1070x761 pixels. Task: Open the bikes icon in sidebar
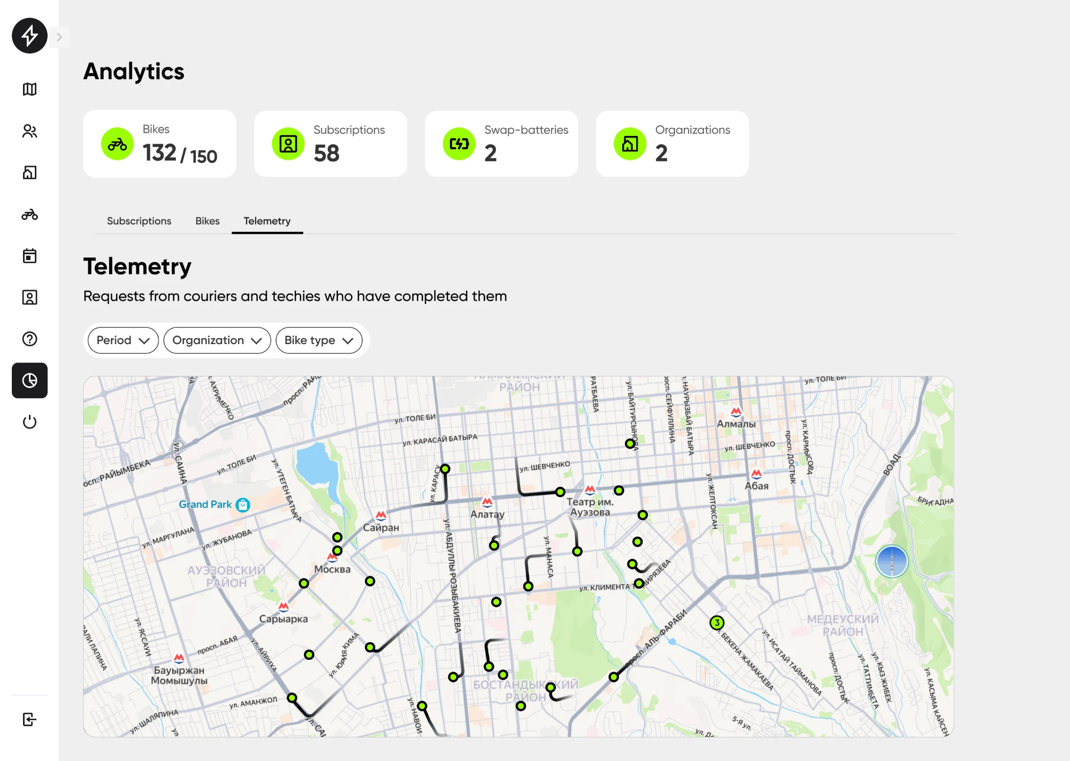29,215
